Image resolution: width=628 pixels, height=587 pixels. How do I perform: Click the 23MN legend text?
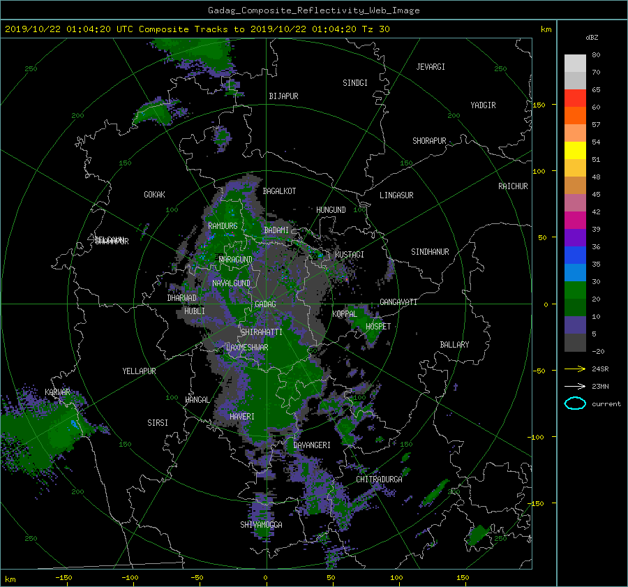pos(600,386)
